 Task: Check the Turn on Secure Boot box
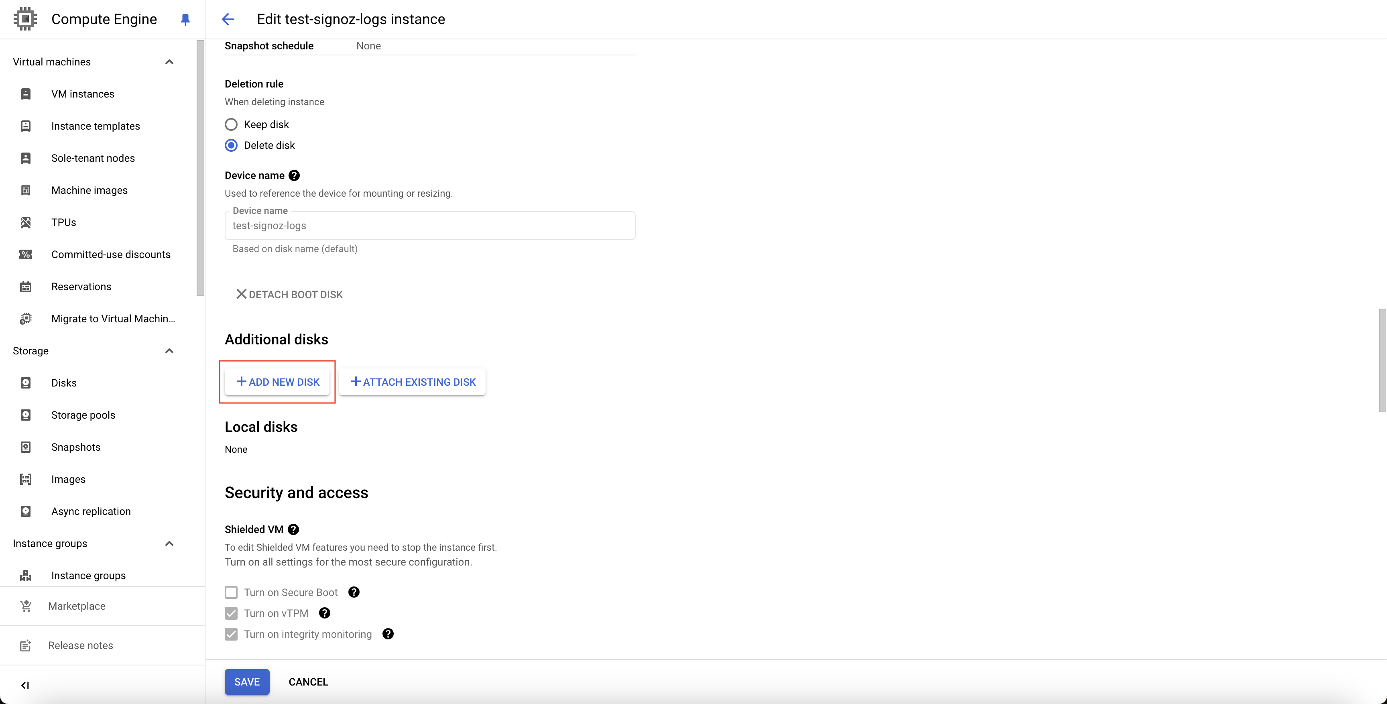pos(231,592)
